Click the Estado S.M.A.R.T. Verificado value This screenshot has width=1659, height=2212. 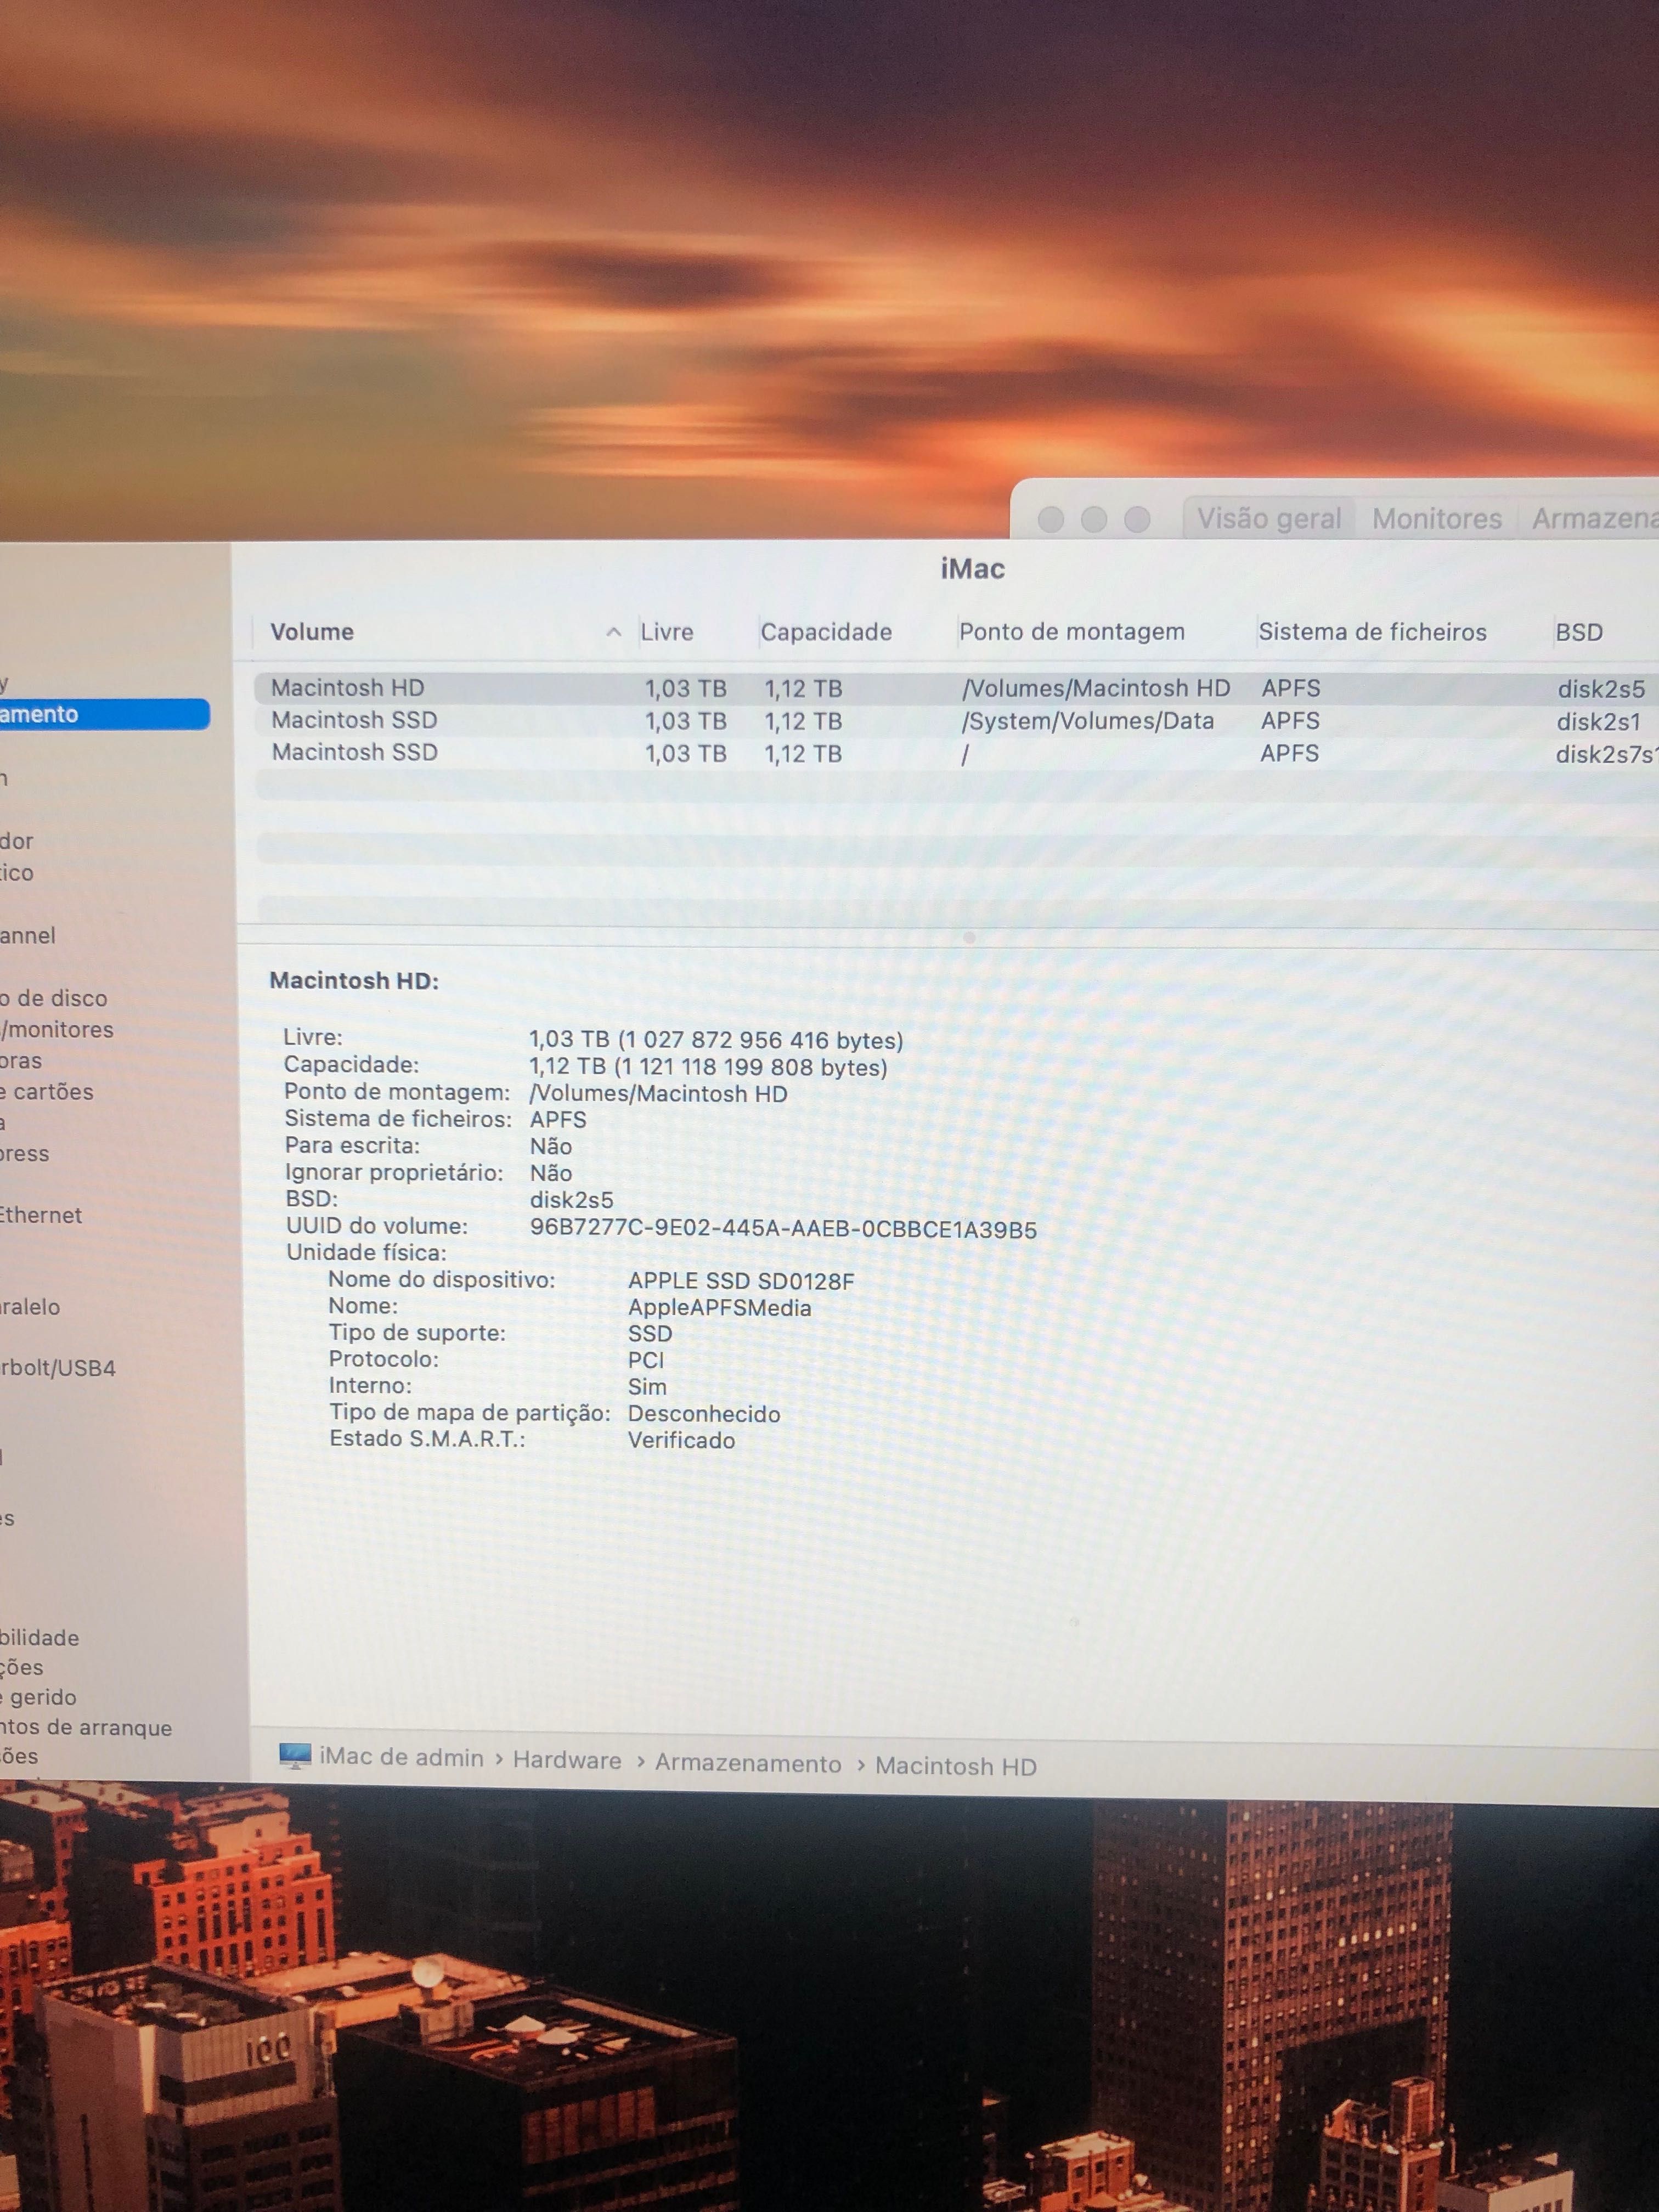[681, 1440]
